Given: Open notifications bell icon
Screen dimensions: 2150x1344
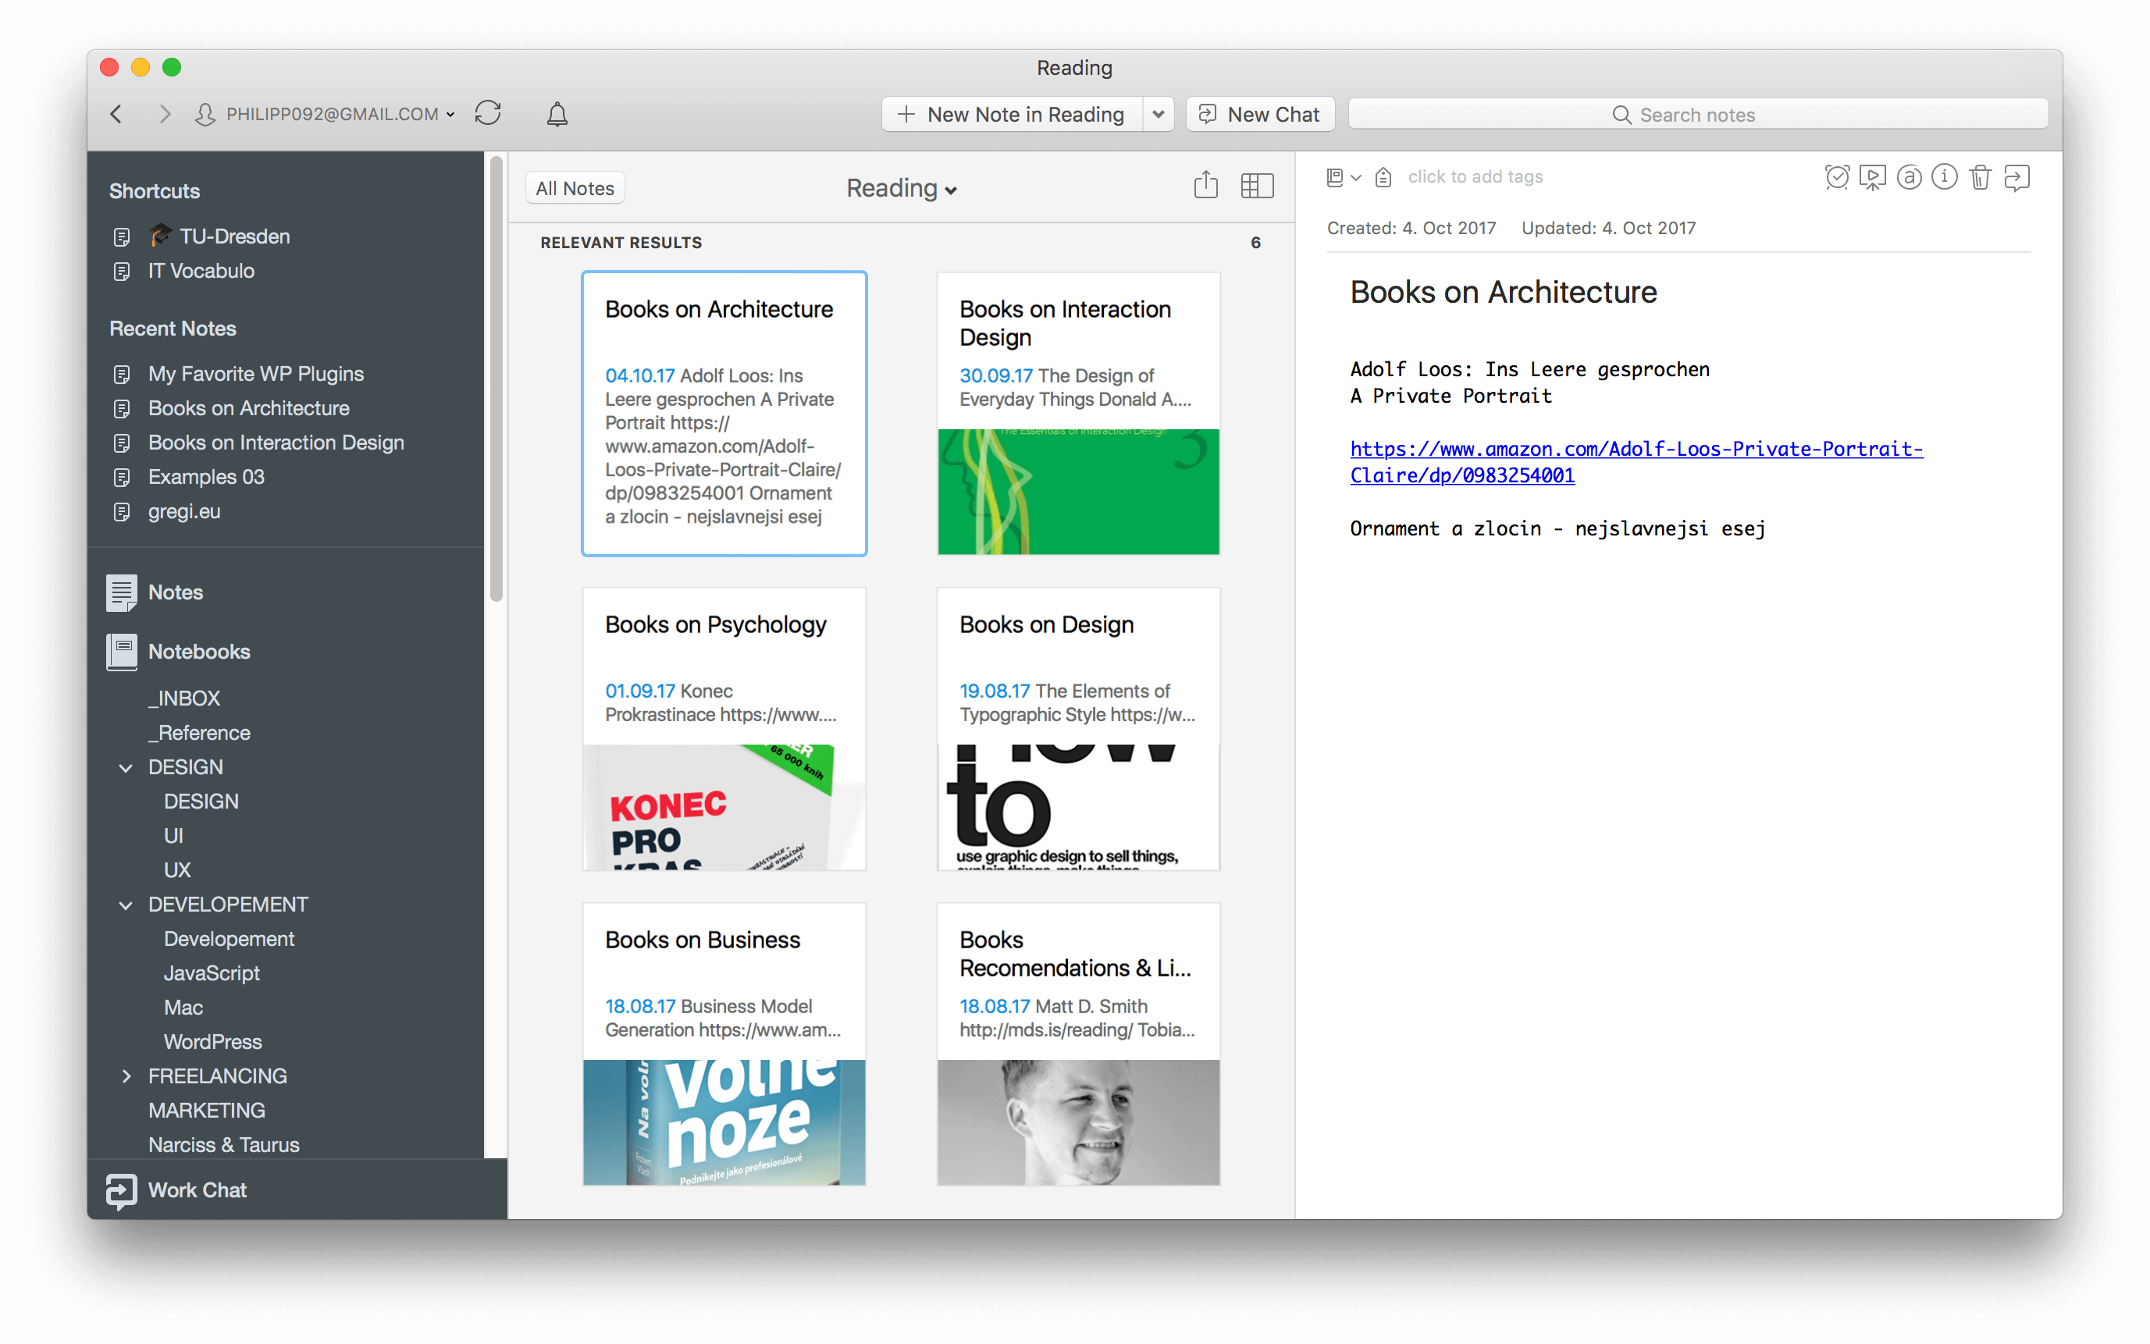Looking at the screenshot, I should coord(557,114).
